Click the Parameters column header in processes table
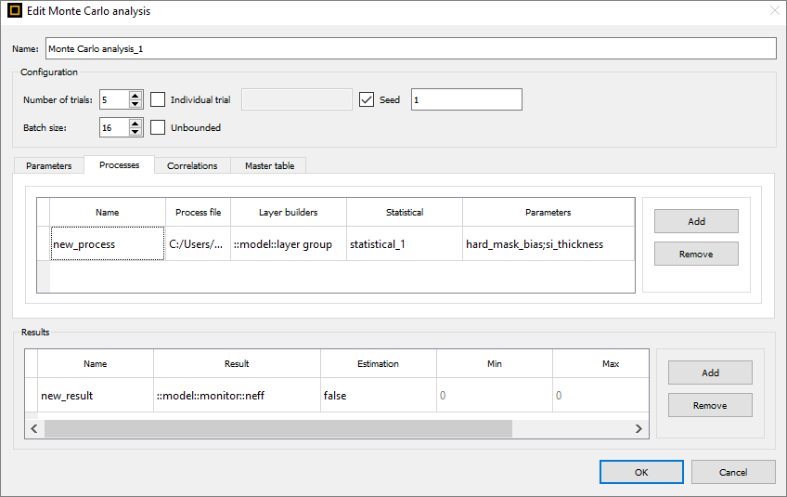787x497 pixels. coord(548,212)
